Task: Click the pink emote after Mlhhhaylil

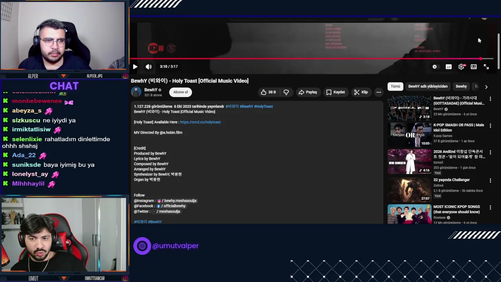Action: coord(51,184)
